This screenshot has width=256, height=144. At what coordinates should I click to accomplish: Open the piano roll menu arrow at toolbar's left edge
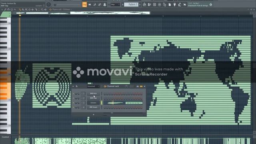pos(2,10)
